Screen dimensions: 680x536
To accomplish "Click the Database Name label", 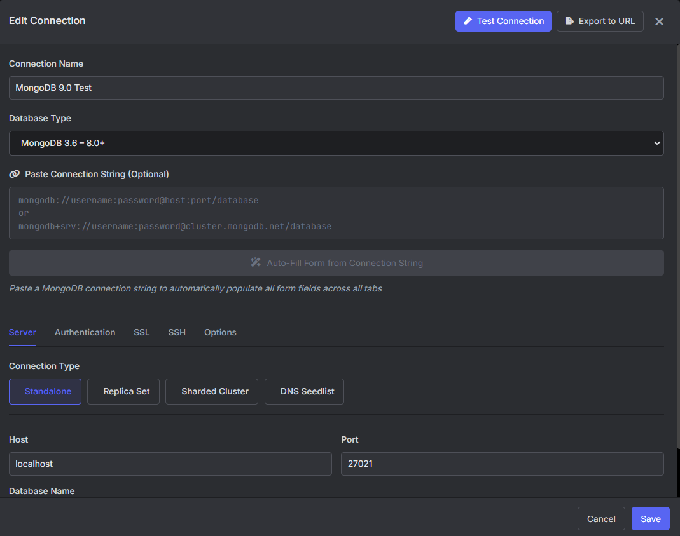I will (x=41, y=491).
